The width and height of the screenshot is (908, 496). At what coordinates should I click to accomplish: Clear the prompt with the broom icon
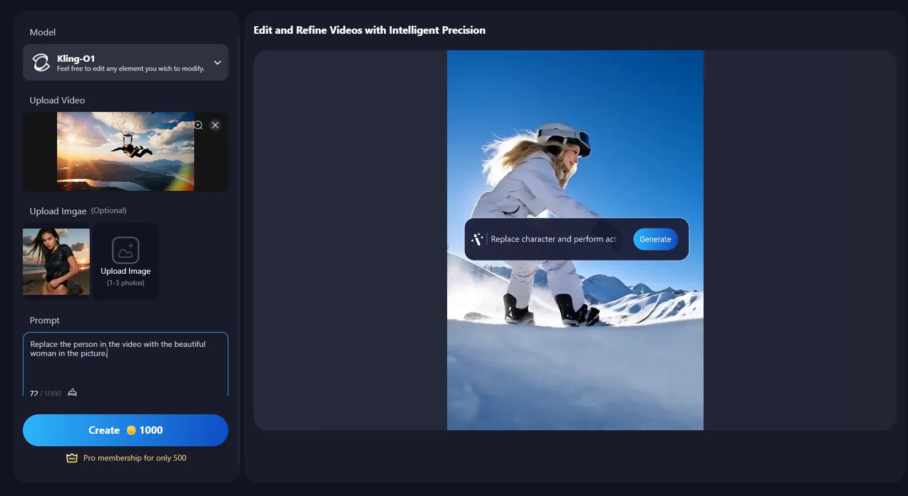[73, 393]
